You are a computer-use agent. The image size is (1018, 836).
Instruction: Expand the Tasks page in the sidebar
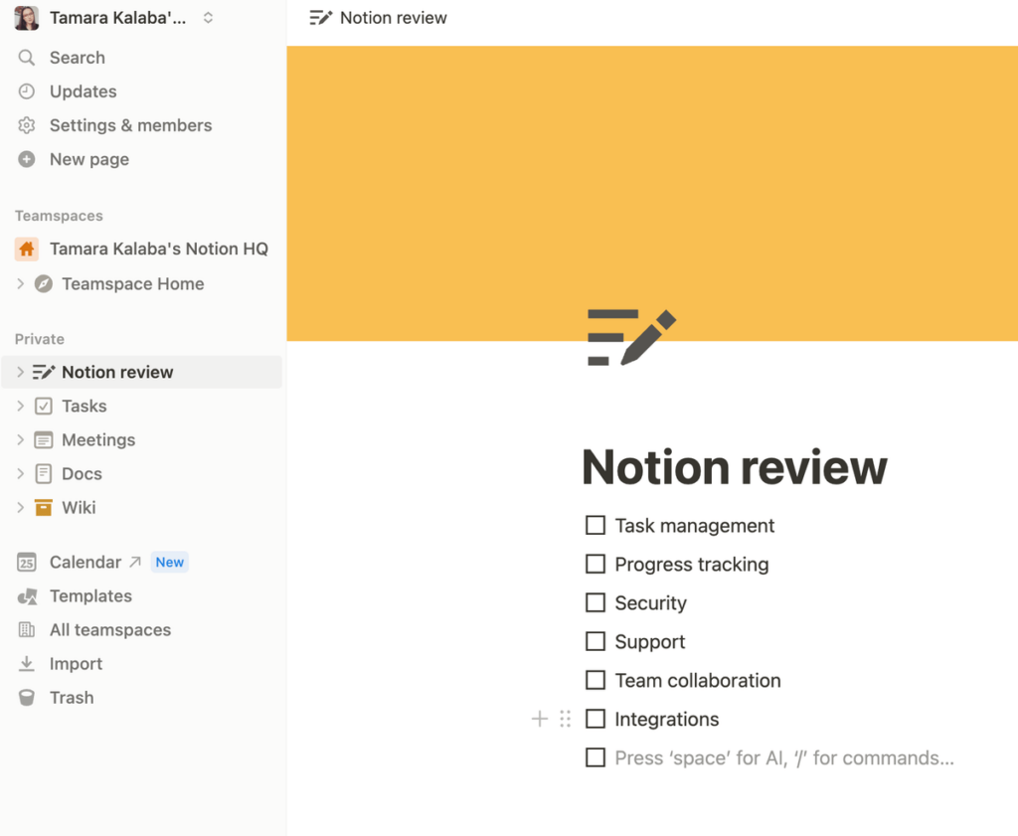[x=18, y=406]
